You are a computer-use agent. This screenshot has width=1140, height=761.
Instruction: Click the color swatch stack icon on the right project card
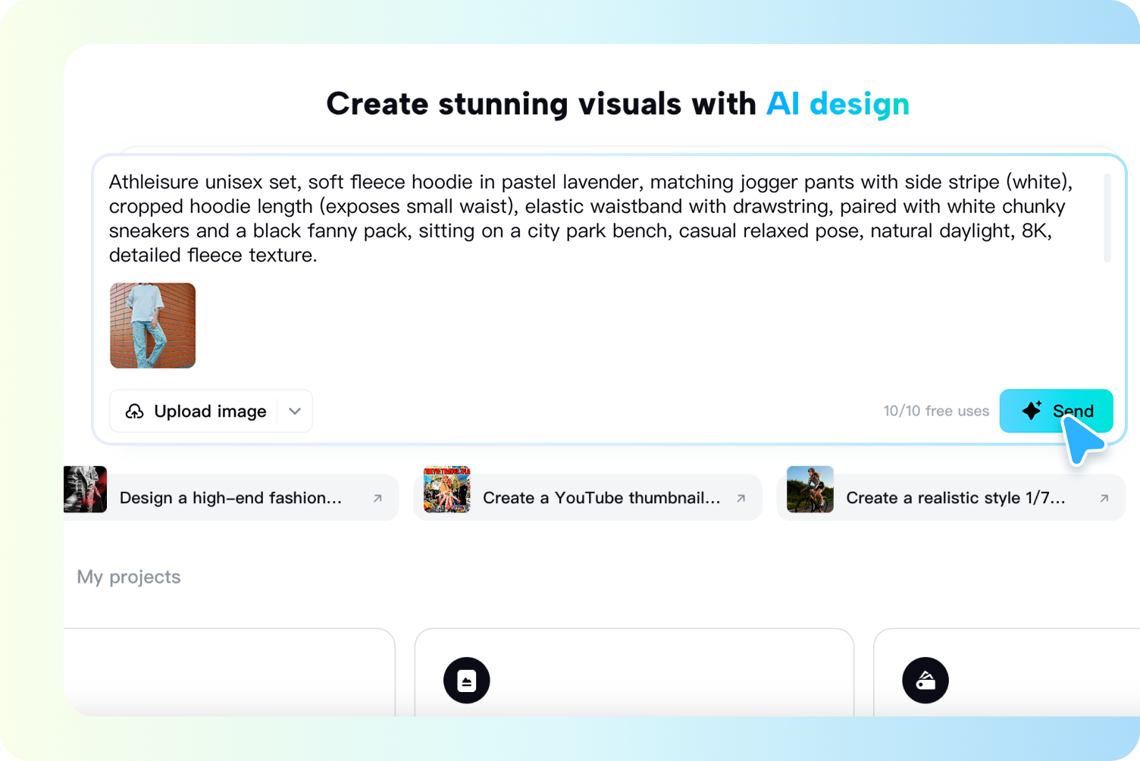click(x=925, y=680)
